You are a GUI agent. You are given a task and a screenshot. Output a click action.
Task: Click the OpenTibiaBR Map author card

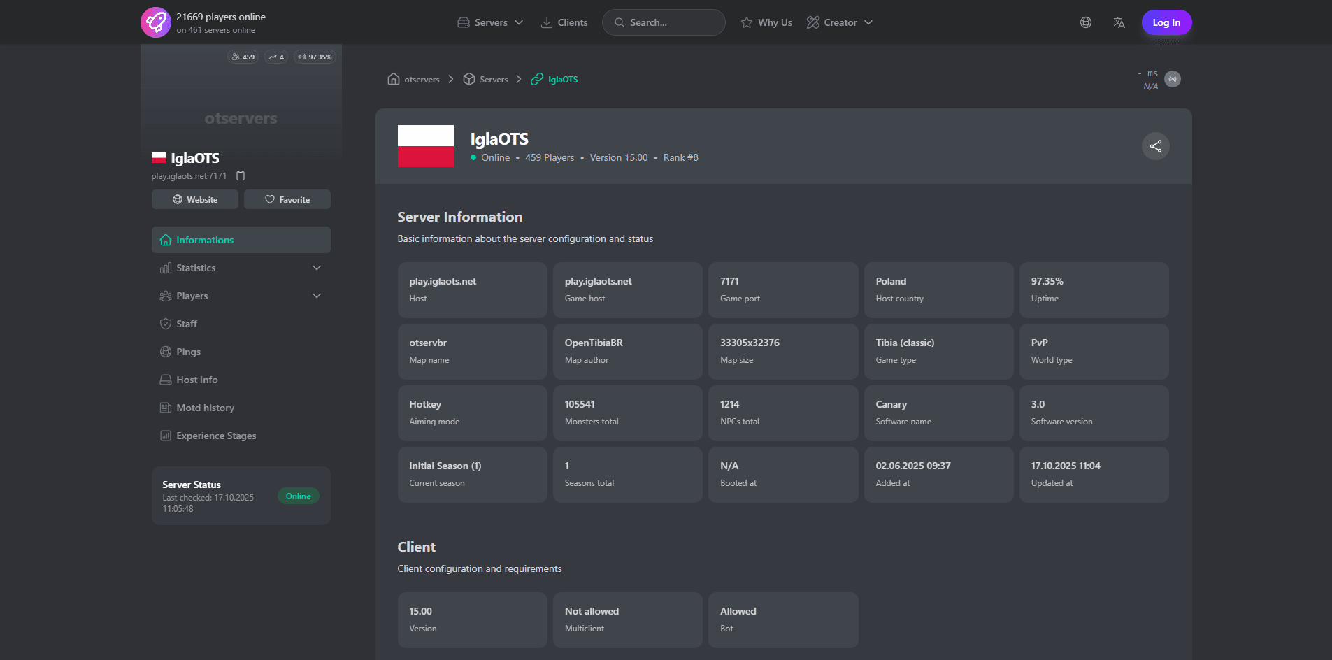click(x=628, y=352)
